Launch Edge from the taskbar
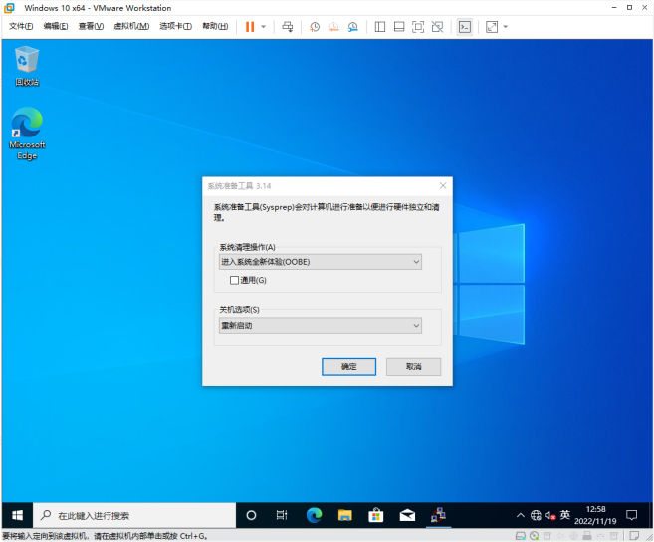Screen dimensions: 654x542 (314, 515)
